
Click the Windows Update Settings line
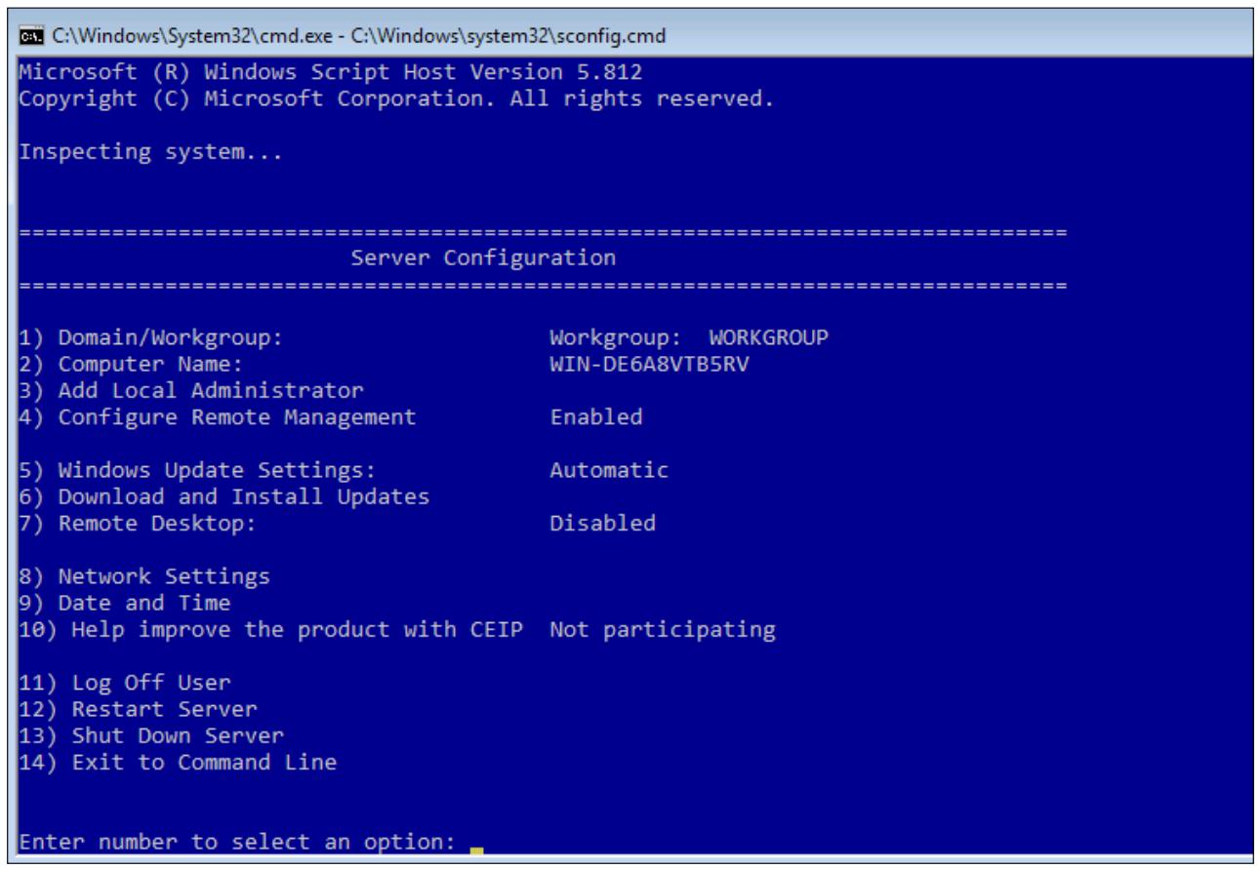click(x=344, y=470)
